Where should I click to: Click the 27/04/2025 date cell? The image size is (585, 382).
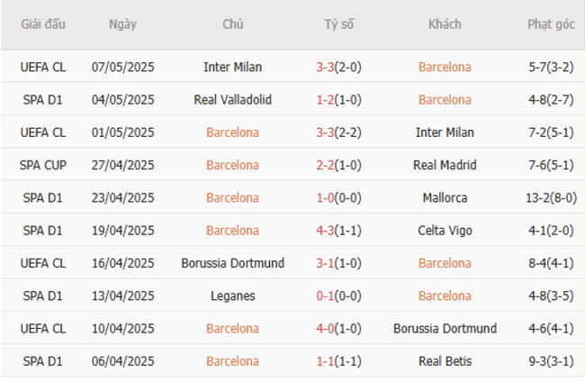point(122,165)
